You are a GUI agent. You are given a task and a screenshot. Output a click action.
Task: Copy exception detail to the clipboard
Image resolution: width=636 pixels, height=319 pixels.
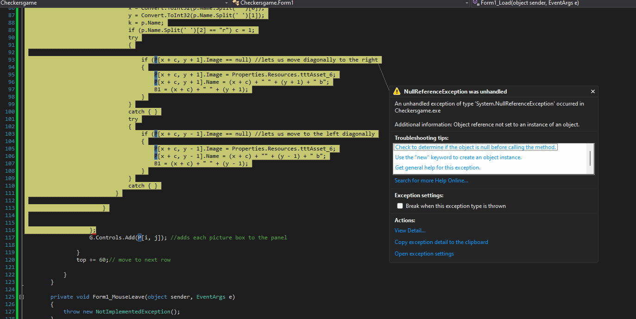coord(441,242)
